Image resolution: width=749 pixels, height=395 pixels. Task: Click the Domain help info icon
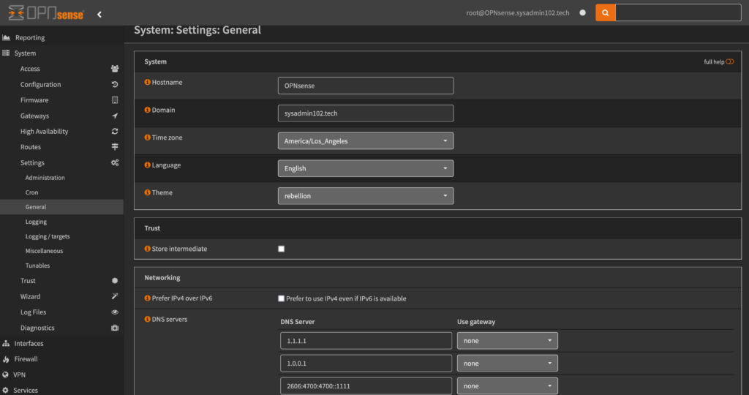[147, 110]
